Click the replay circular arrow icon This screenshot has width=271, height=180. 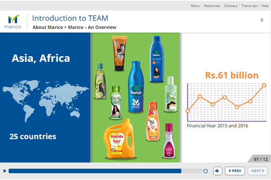206,171
